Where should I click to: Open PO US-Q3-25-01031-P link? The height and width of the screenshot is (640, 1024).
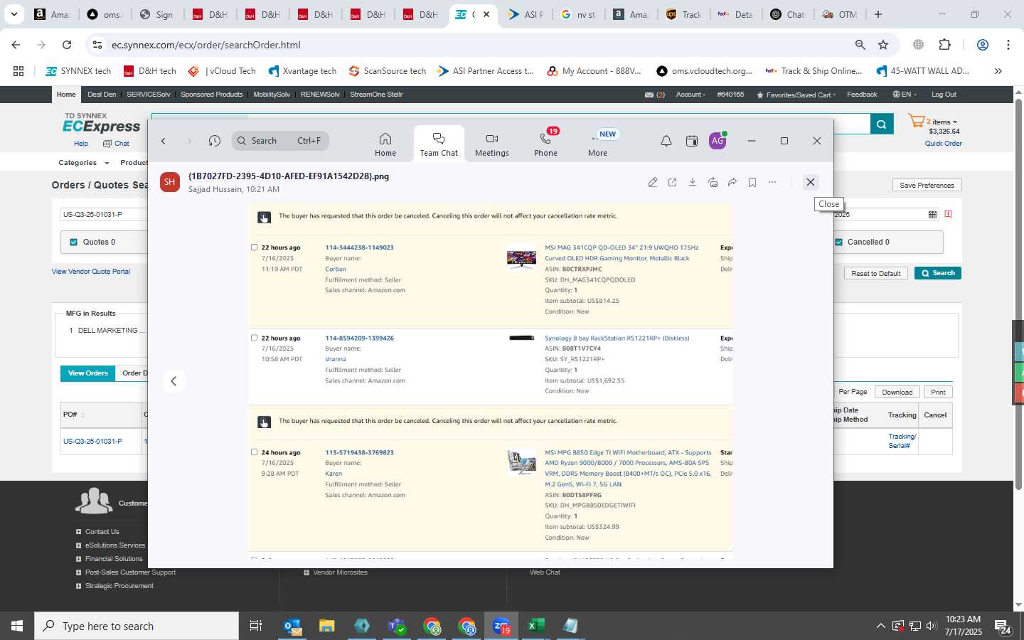pyautogui.click(x=92, y=442)
